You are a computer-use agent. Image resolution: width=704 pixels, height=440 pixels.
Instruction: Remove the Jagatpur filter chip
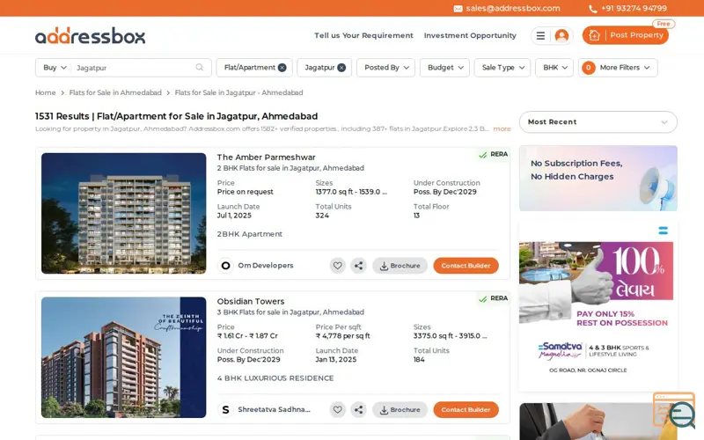(x=341, y=68)
